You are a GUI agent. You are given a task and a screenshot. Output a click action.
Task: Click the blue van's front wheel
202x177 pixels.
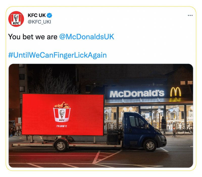150,145
